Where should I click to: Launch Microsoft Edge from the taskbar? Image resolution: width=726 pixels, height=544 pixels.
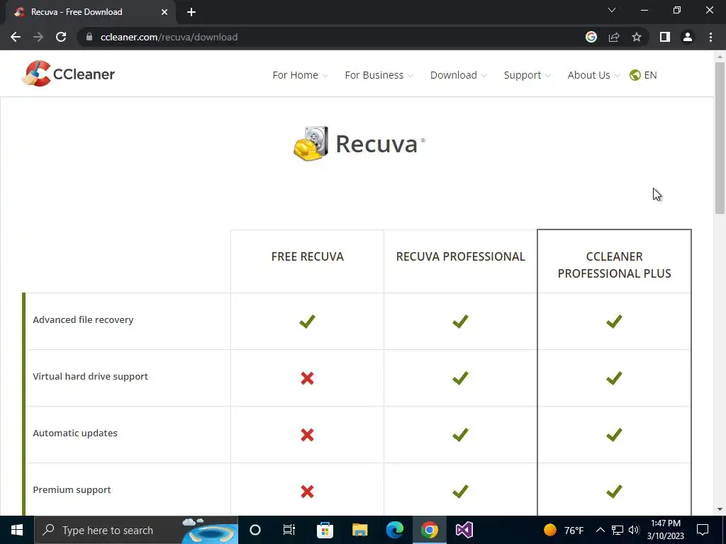coord(394,530)
